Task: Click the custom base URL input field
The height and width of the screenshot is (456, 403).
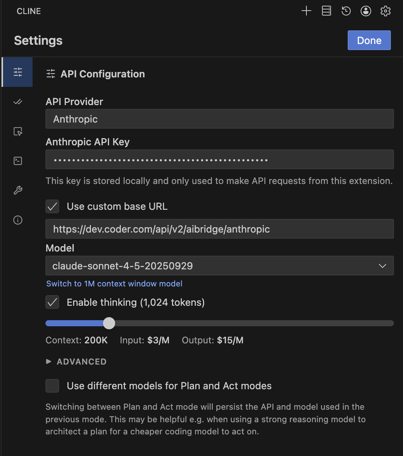Action: click(220, 229)
